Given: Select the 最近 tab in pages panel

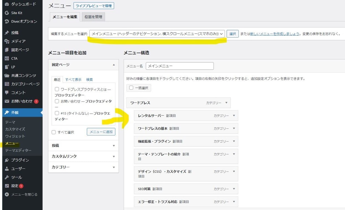Looking at the screenshot, I should click(57, 79).
